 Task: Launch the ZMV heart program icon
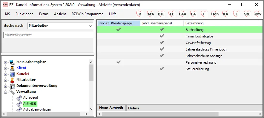[258, 14]
